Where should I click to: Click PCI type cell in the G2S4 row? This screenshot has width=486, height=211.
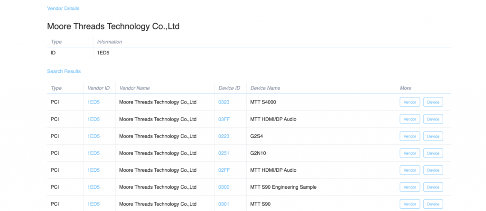[x=55, y=136]
